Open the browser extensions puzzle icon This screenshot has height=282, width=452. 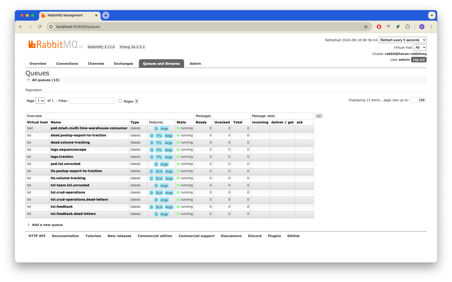(408, 27)
